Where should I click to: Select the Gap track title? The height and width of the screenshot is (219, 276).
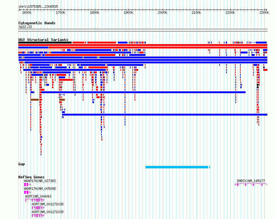(x=22, y=164)
